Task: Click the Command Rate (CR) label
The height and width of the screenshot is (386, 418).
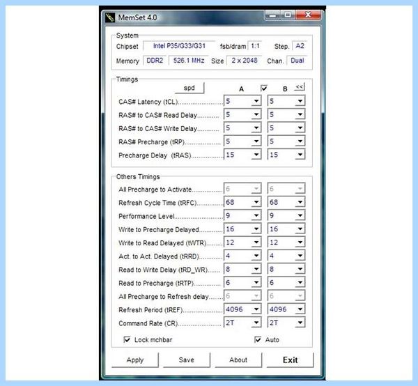Action: [x=148, y=323]
